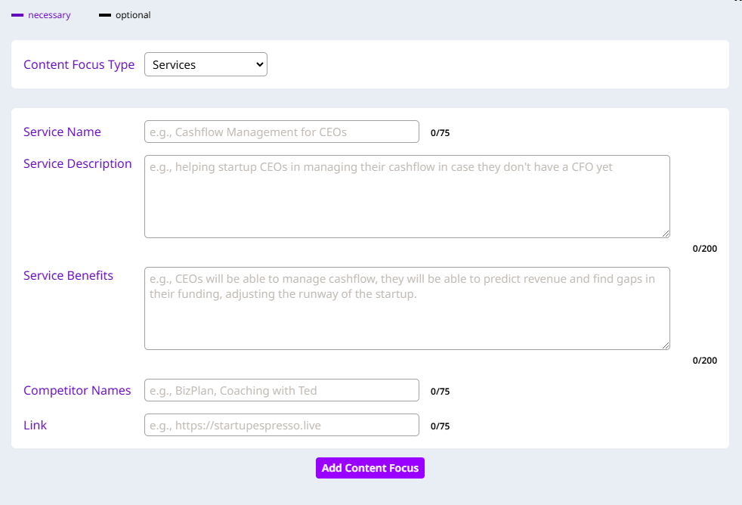Viewport: 742px width, 505px height.
Task: Click the Link URL input field
Action: pos(281,425)
